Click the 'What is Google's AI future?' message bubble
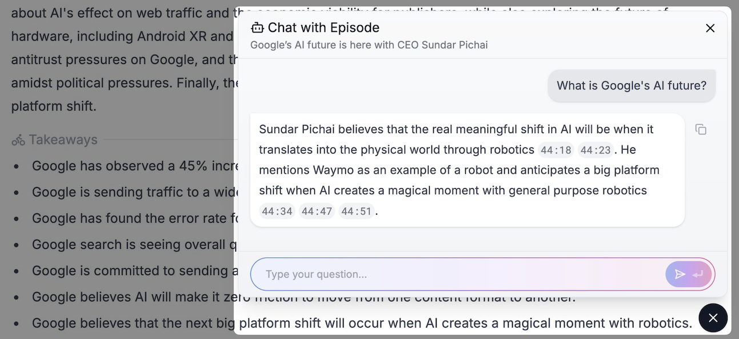 [631, 86]
